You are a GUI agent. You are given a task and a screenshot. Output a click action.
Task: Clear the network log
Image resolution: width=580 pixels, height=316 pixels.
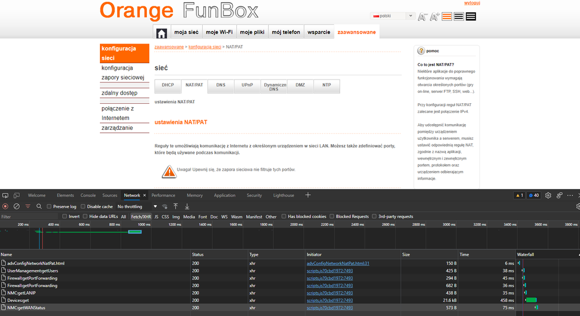click(x=17, y=206)
